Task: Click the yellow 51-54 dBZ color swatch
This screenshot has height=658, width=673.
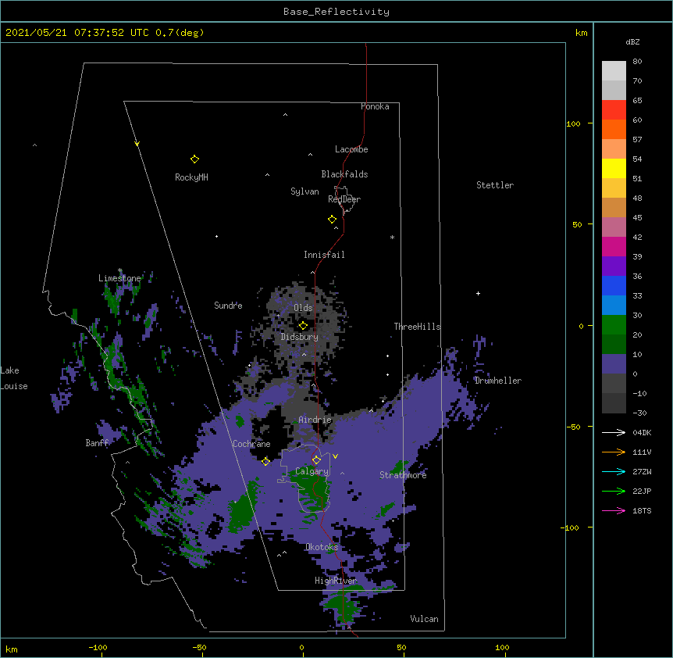Action: [x=614, y=168]
